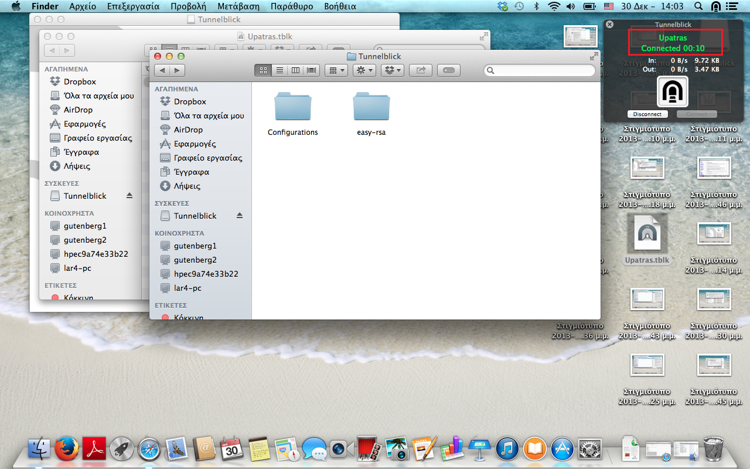The width and height of the screenshot is (750, 469).
Task: Open Launchpad from the Dock
Action: click(122, 449)
